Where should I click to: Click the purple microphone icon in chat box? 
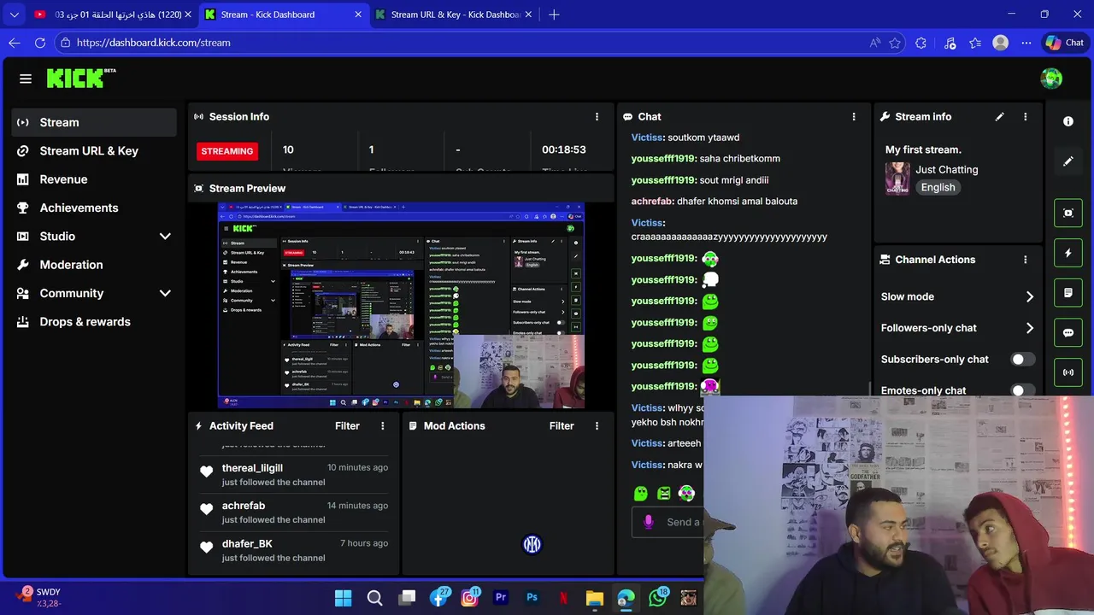tap(649, 522)
